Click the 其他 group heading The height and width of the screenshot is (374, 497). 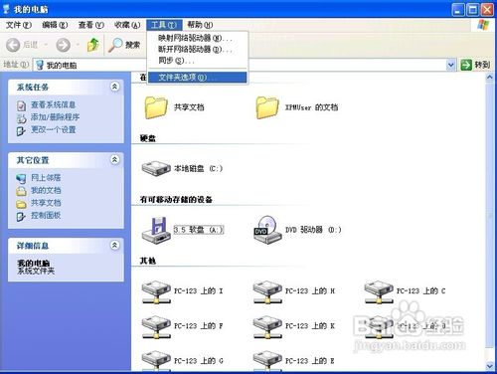148,261
